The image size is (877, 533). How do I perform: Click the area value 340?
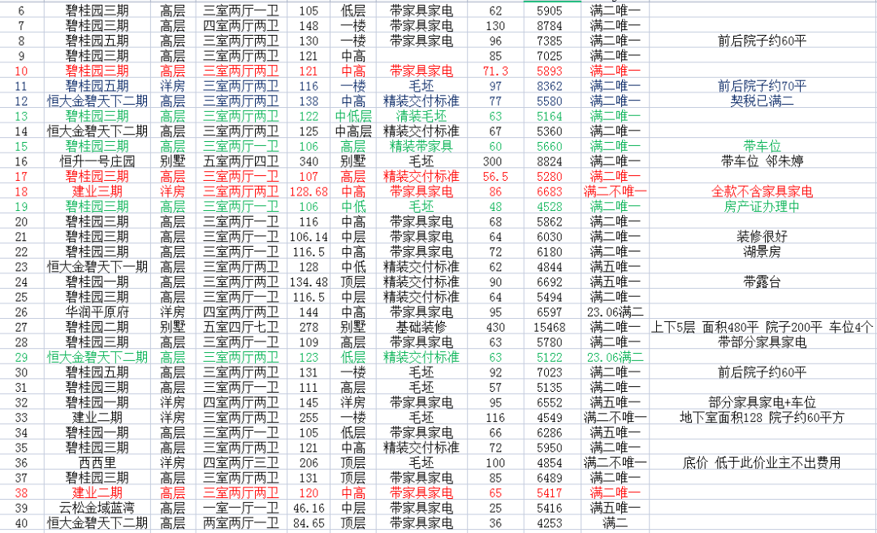[309, 161]
